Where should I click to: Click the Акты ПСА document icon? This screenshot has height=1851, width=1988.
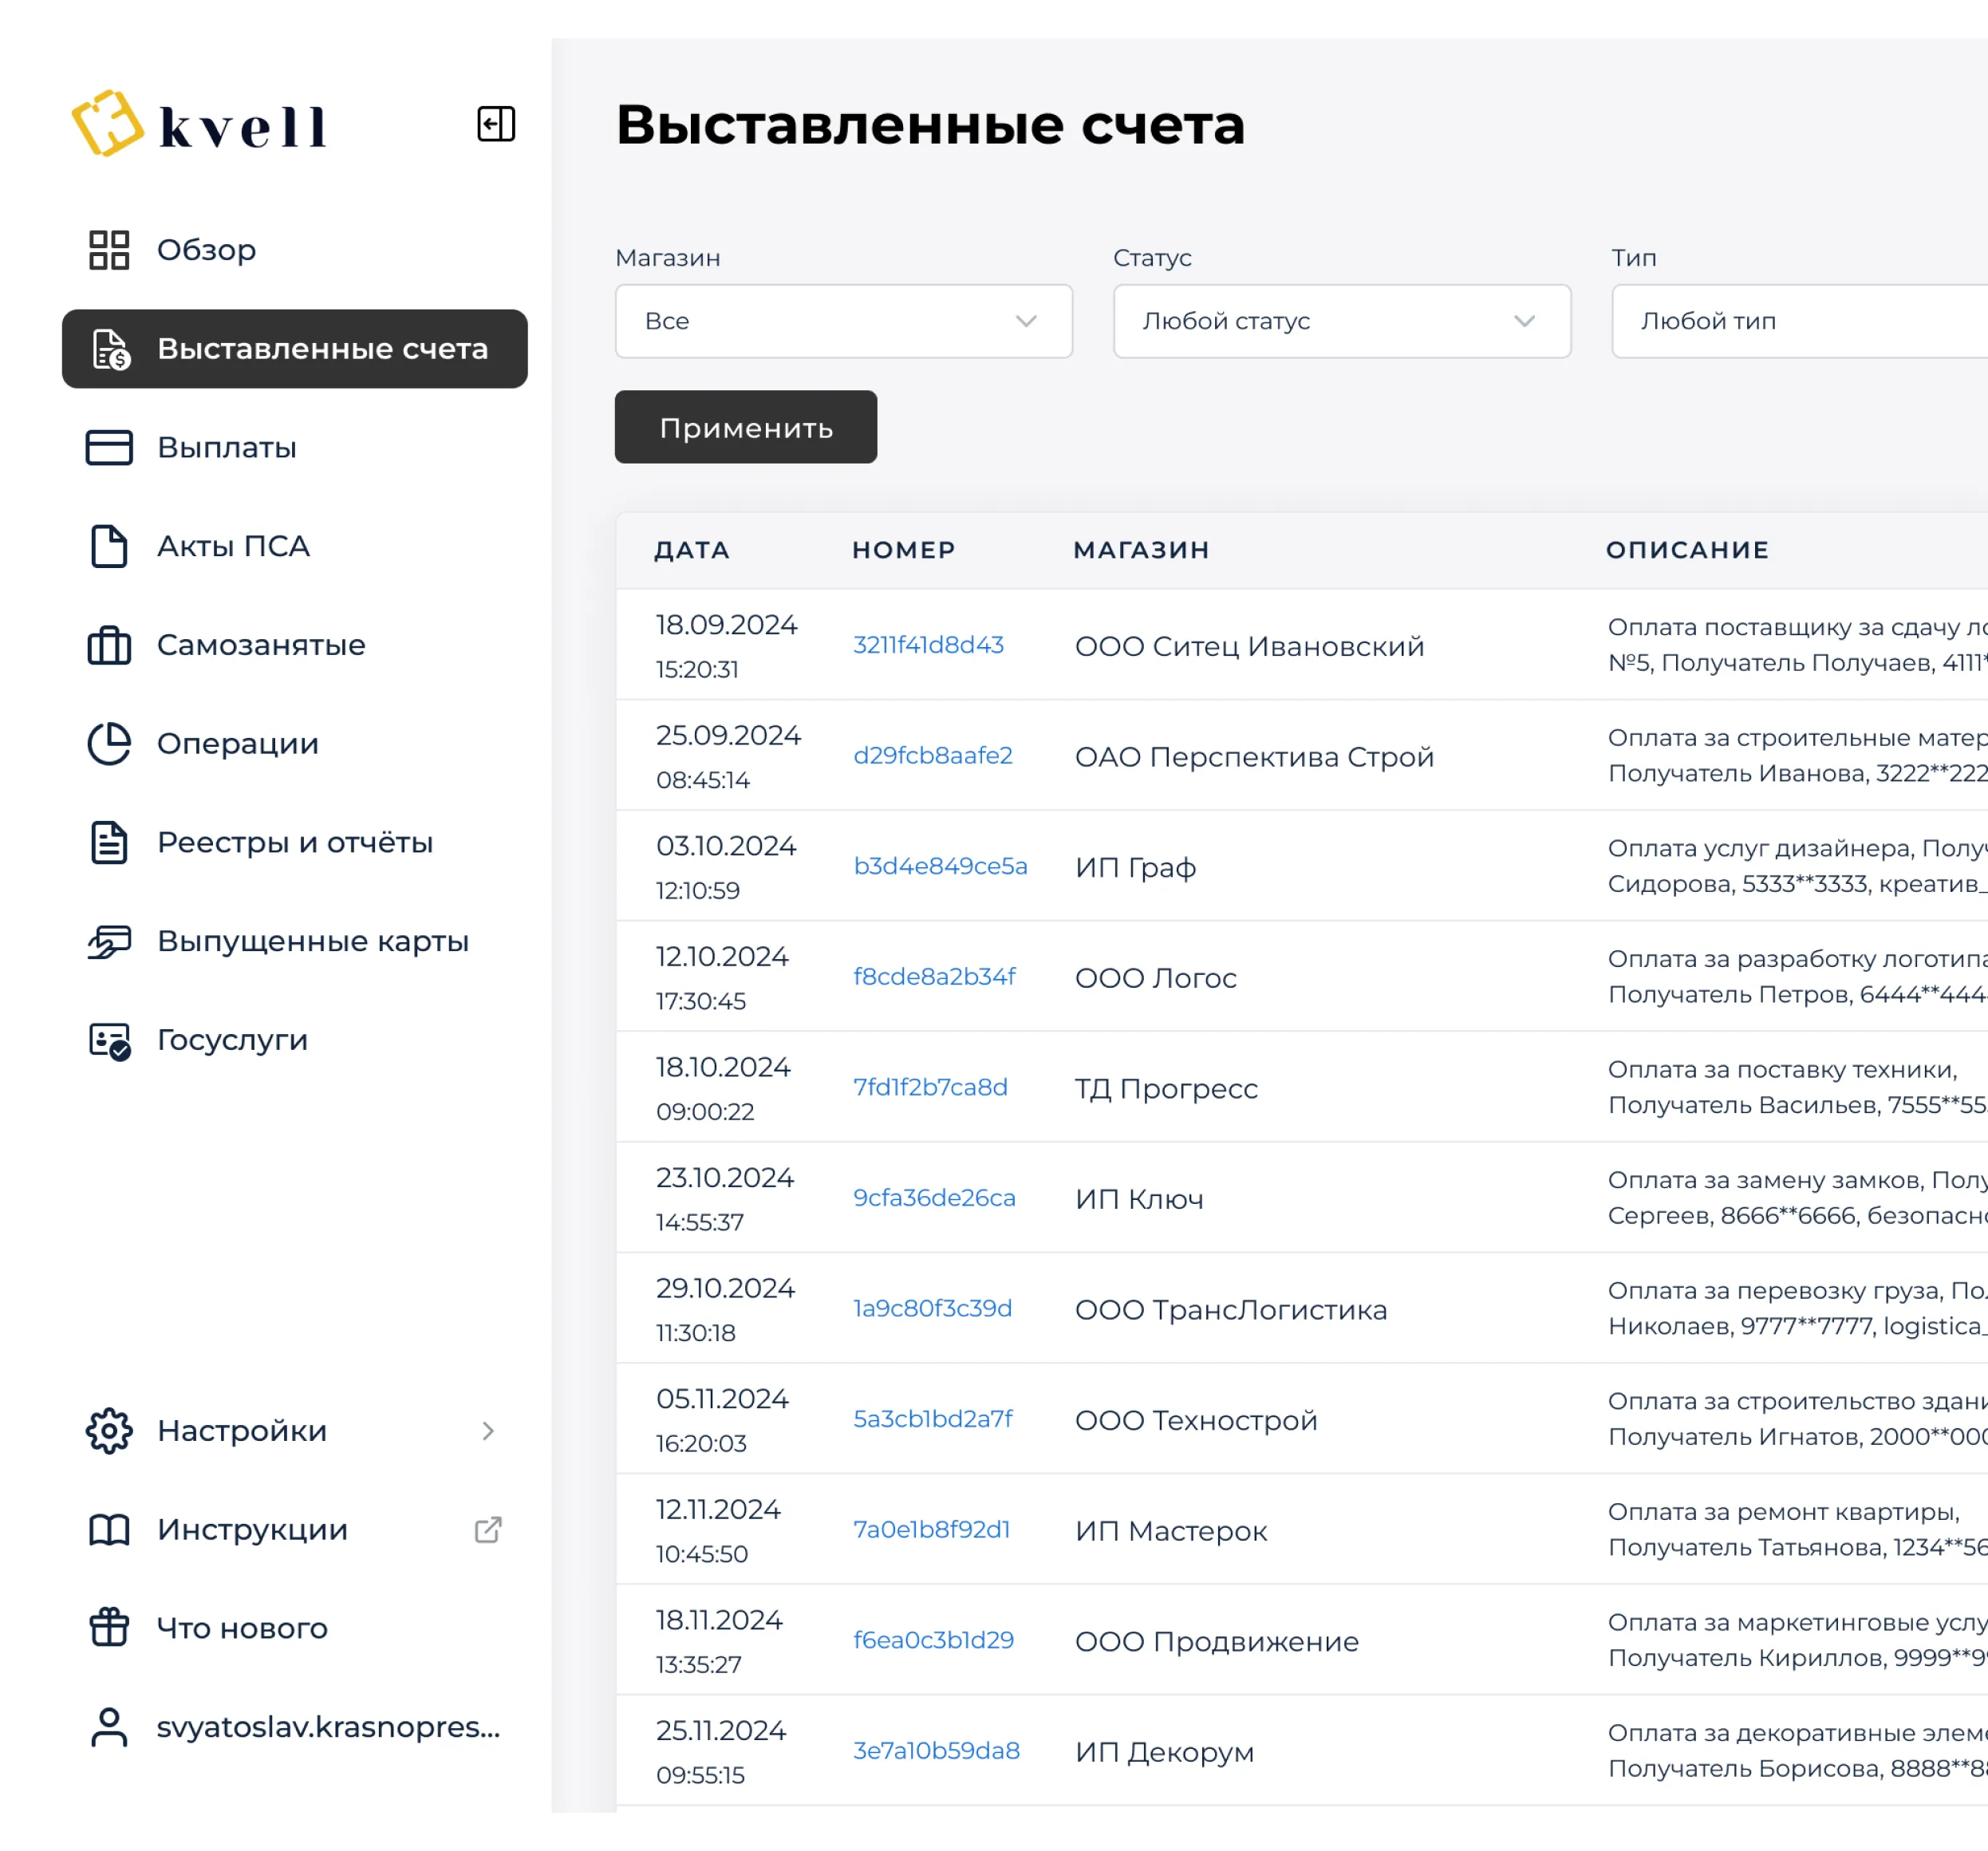click(x=109, y=546)
